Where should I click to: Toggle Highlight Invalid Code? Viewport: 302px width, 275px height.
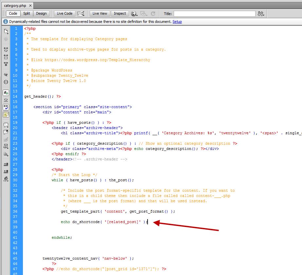[x=6, y=100]
